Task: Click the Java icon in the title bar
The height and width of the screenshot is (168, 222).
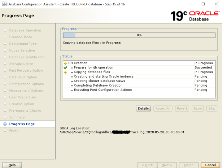Action: 4,4
